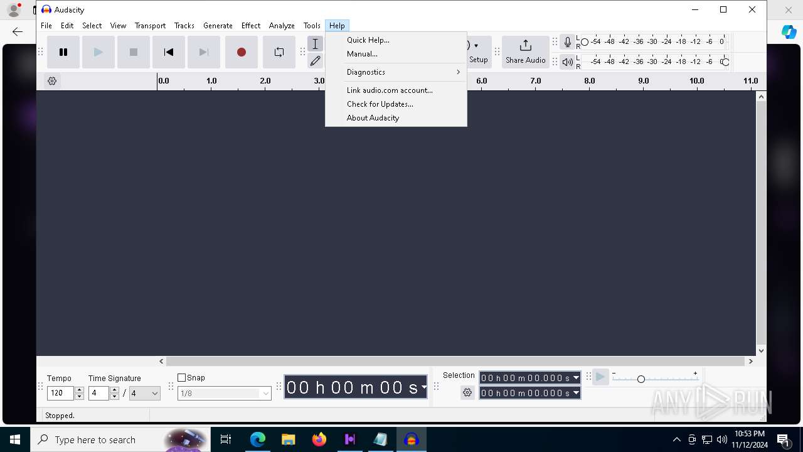Viewport: 803px width, 452px height.
Task: Open selection end time format dropdown
Action: (x=576, y=394)
